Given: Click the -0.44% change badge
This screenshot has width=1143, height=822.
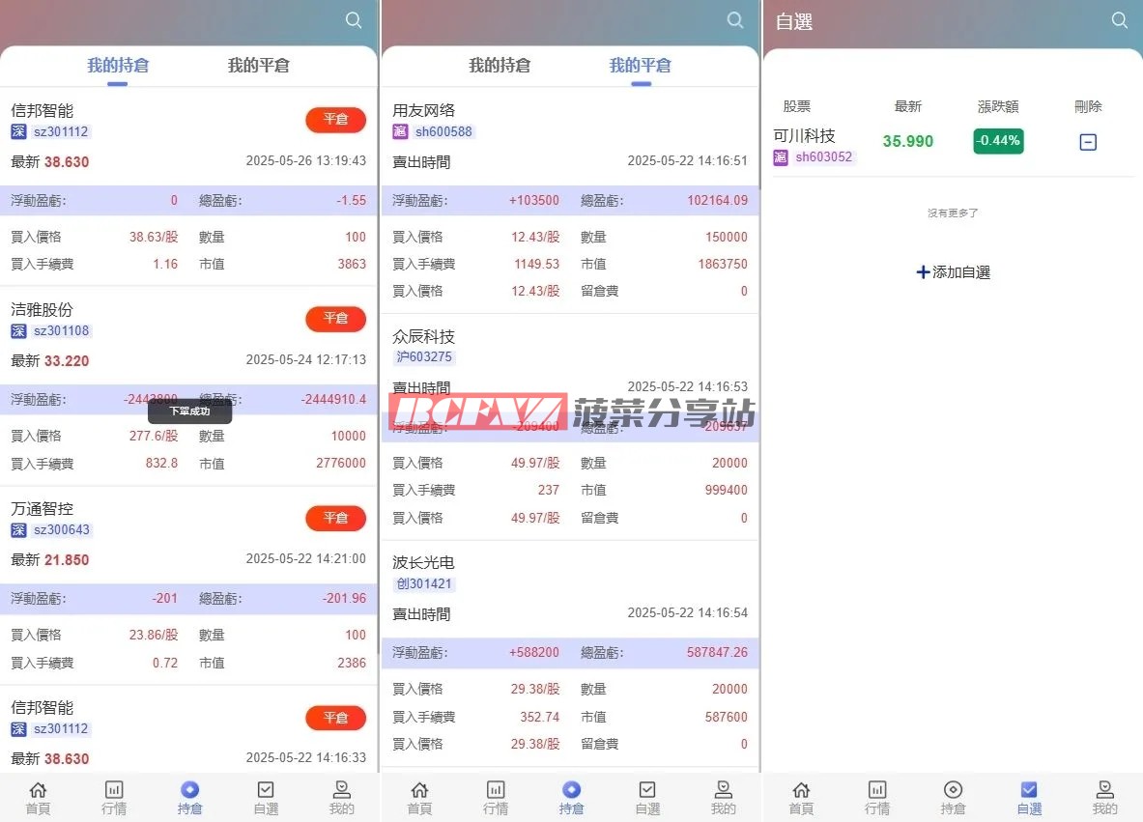Looking at the screenshot, I should [997, 141].
